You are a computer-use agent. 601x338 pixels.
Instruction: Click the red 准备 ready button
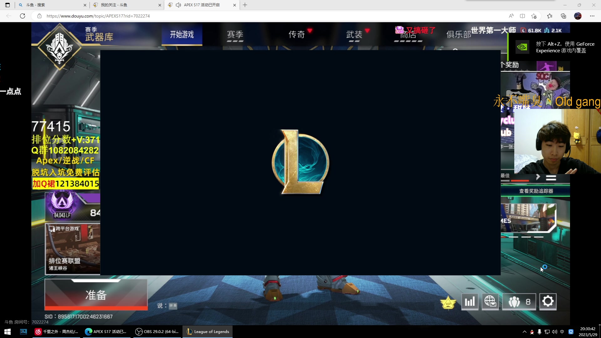tap(96, 294)
